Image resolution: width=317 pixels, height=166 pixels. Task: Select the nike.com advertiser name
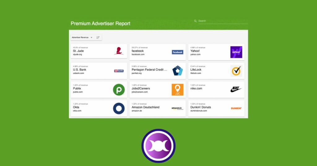tap(196, 88)
